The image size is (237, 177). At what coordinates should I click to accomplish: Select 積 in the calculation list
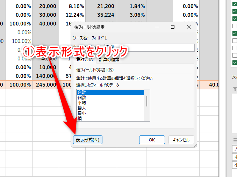coord(110,119)
